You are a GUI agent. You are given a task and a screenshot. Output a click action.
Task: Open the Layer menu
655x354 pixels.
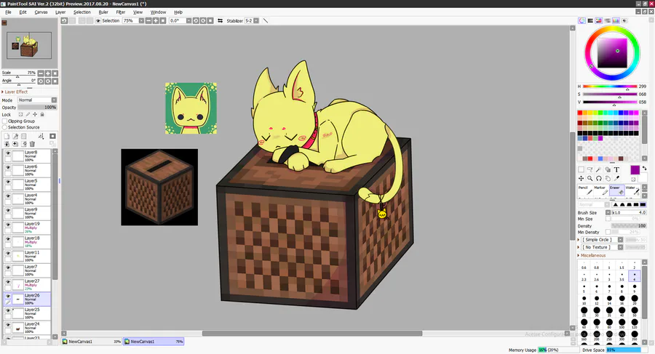60,12
